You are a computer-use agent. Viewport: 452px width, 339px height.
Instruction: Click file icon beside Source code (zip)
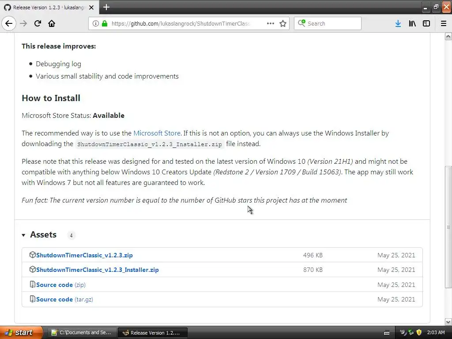[32, 285]
